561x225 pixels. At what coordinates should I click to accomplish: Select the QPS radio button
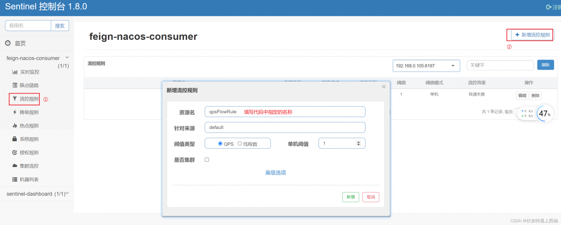[220, 143]
